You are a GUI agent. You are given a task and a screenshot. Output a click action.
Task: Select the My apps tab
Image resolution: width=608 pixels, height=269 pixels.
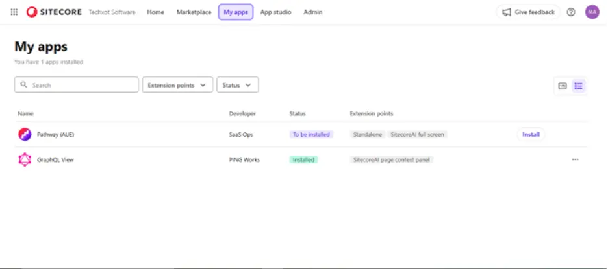tap(236, 12)
